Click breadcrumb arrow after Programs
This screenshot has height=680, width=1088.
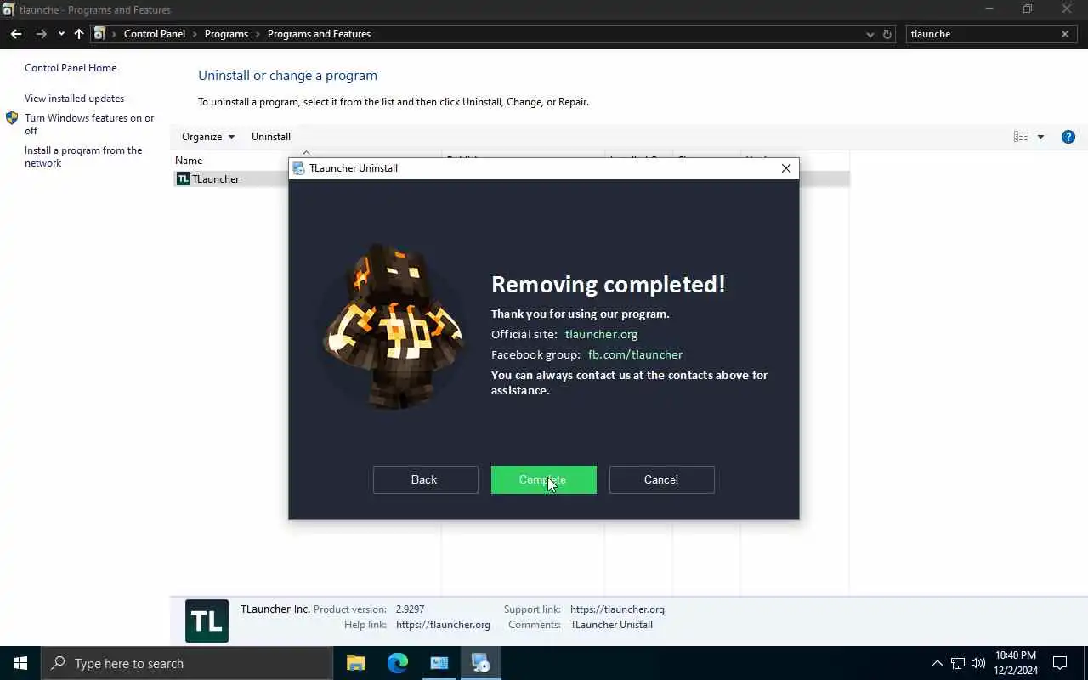(x=258, y=34)
